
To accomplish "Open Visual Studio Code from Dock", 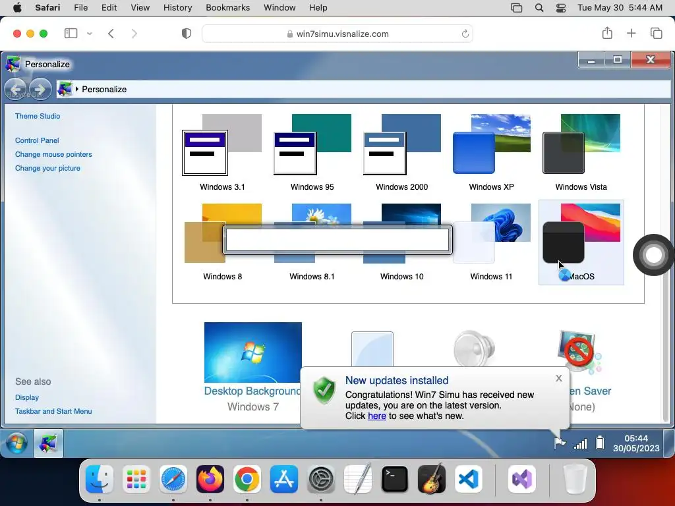I will pyautogui.click(x=469, y=479).
